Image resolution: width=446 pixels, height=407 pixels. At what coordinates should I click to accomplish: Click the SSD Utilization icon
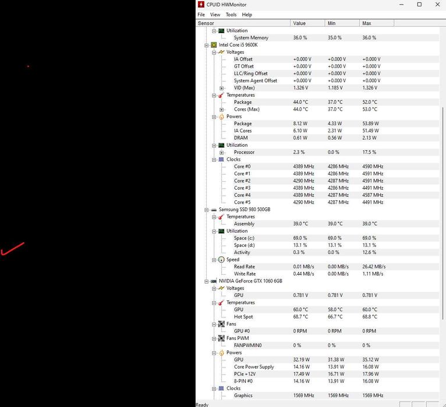[x=221, y=231]
